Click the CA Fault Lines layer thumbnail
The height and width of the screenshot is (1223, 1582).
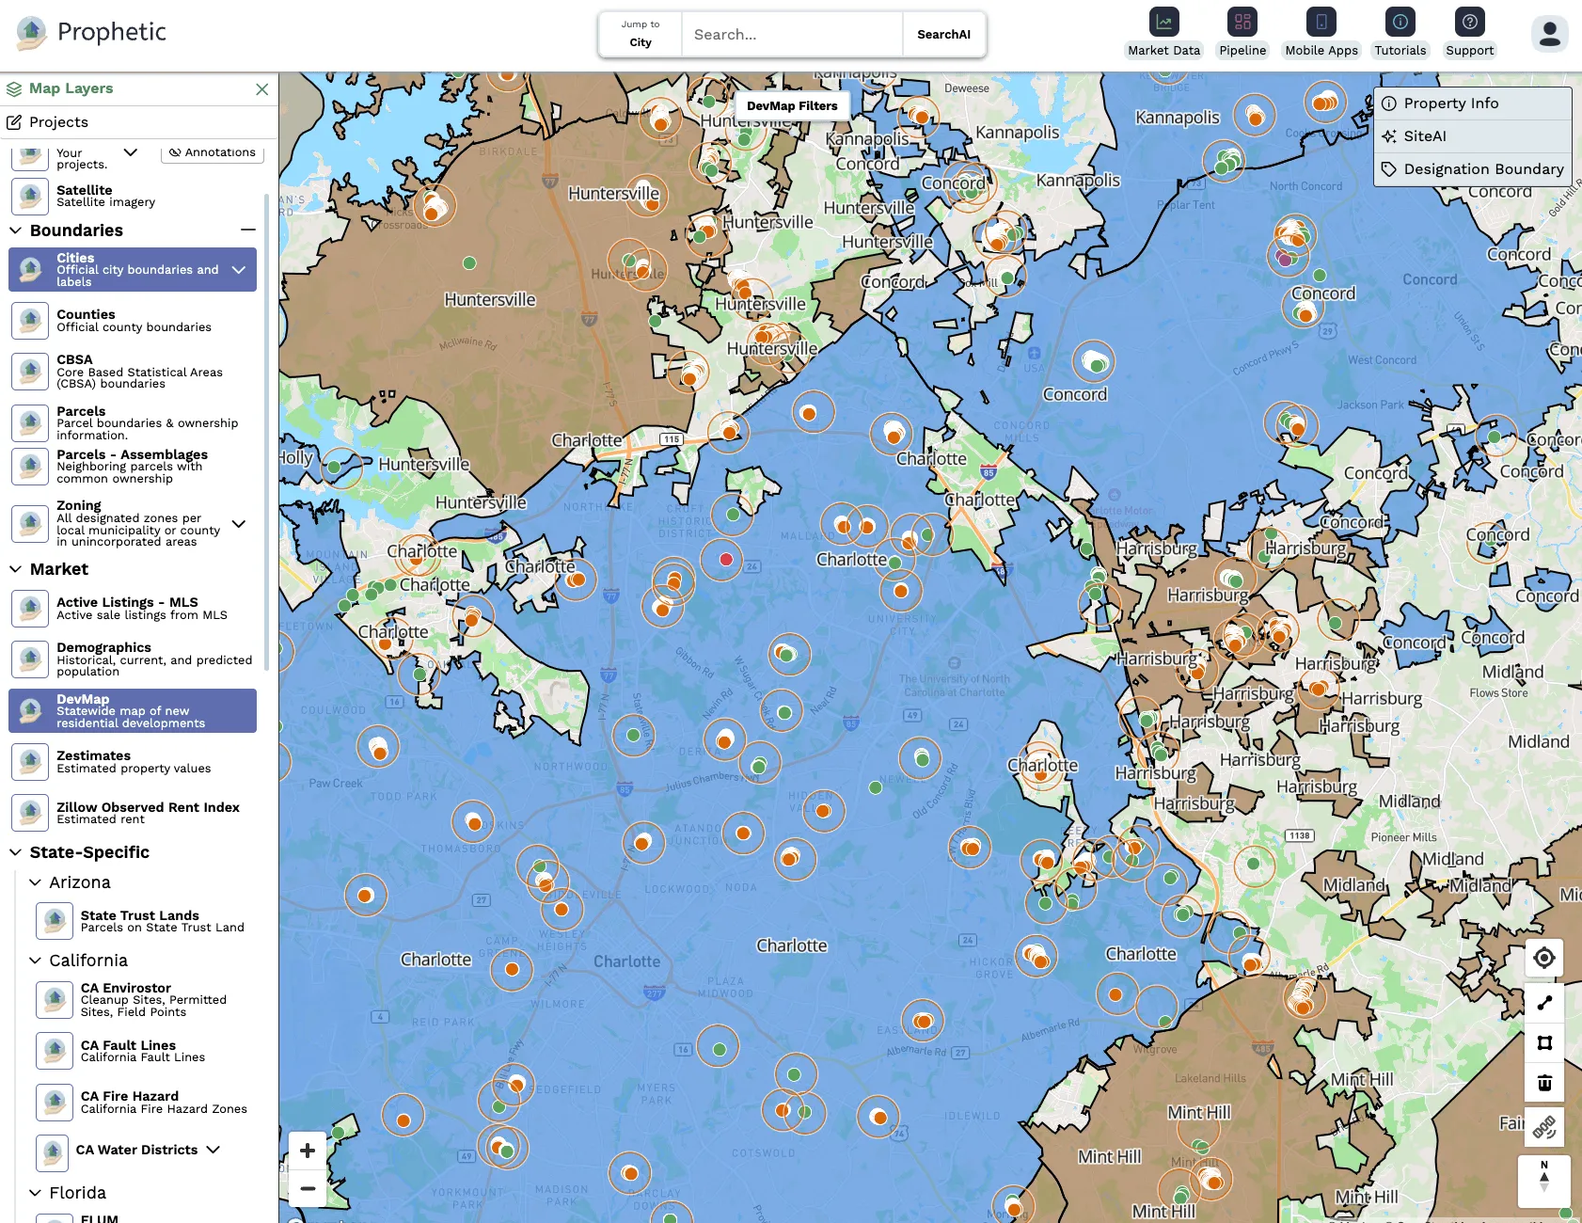[55, 1051]
